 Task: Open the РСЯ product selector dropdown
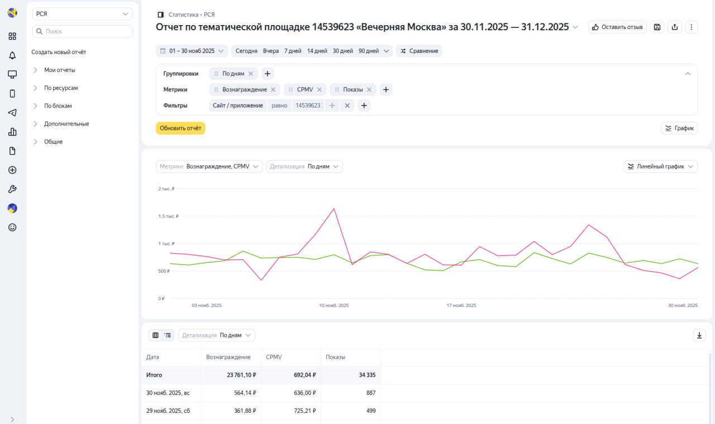tap(82, 14)
